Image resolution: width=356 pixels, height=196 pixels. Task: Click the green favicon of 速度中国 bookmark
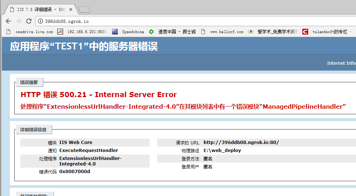click(x=151, y=32)
